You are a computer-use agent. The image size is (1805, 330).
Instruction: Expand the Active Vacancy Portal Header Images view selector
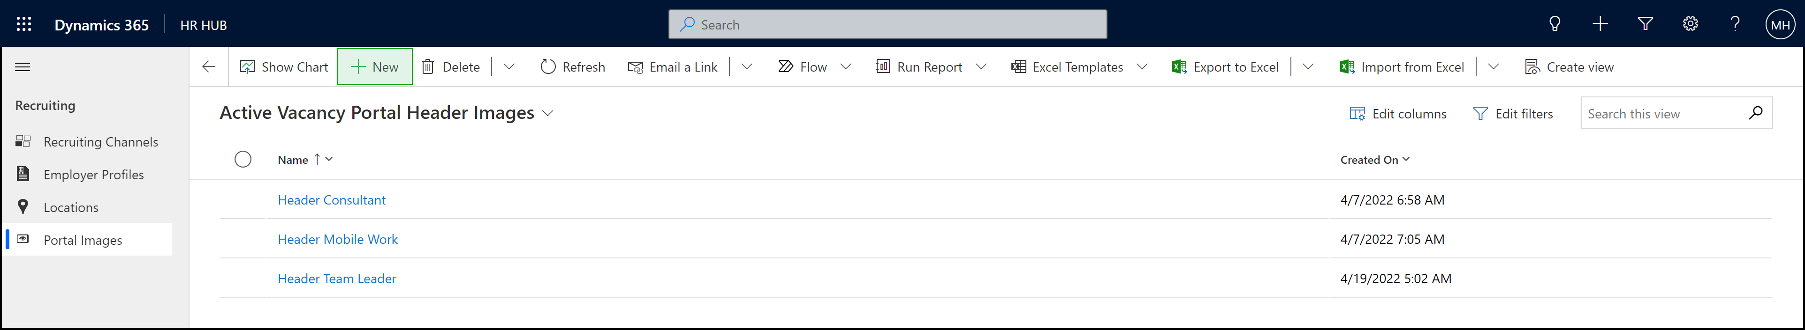548,113
